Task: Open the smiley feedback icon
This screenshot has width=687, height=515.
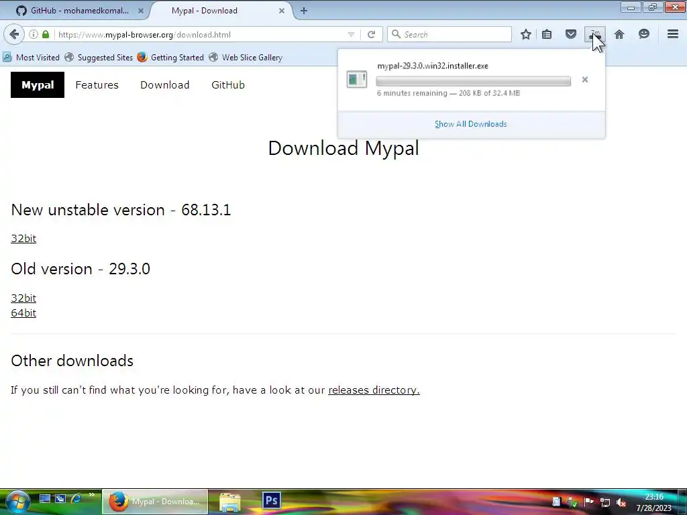Action: pos(643,34)
